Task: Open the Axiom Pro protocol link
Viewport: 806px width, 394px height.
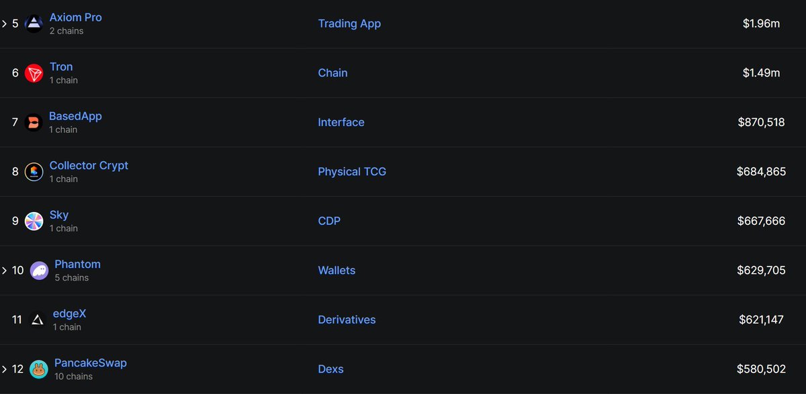Action: tap(76, 17)
